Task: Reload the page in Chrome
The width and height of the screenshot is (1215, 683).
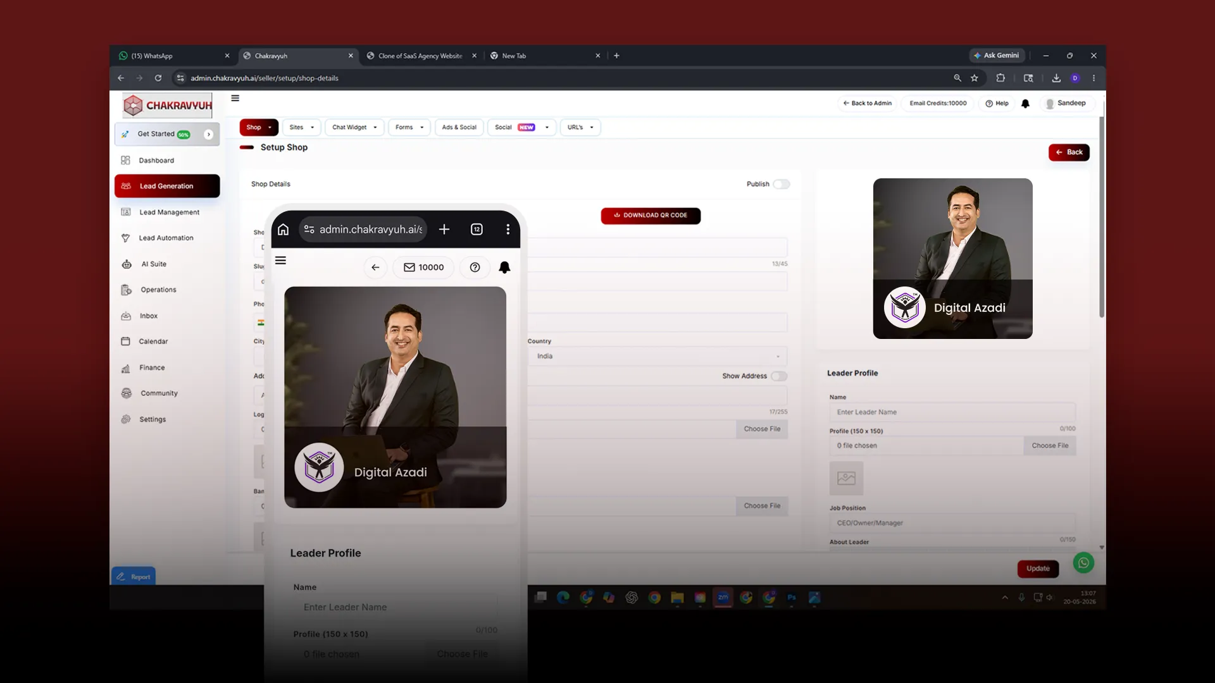Action: (158, 78)
